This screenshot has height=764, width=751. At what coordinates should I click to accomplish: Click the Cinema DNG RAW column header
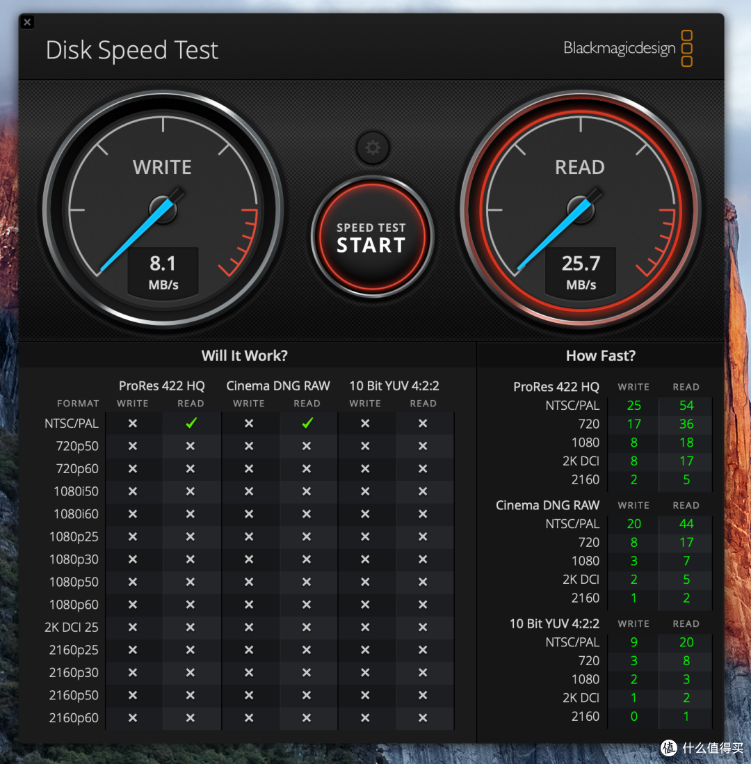pos(278,386)
